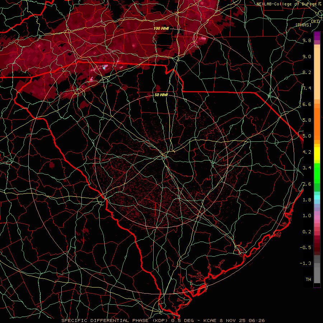Click the 6.6 scale value

point(307,104)
